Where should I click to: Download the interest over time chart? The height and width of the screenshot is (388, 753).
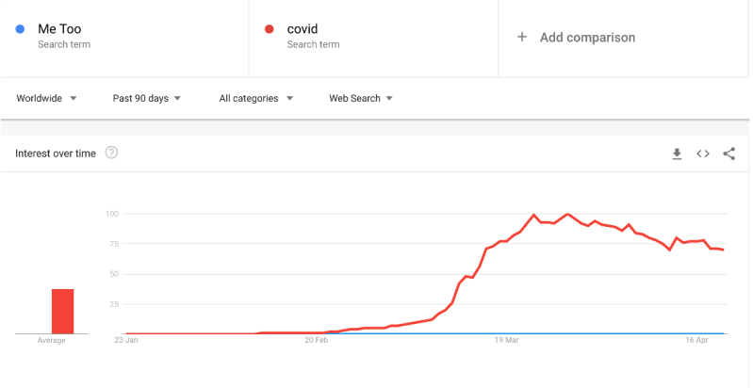click(x=677, y=154)
